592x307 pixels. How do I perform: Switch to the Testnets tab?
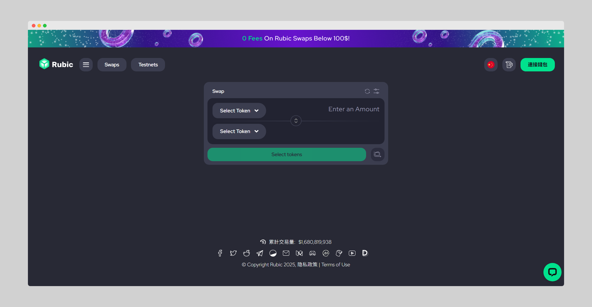click(x=148, y=65)
